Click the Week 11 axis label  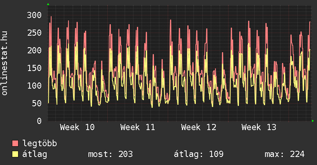coord(137,127)
